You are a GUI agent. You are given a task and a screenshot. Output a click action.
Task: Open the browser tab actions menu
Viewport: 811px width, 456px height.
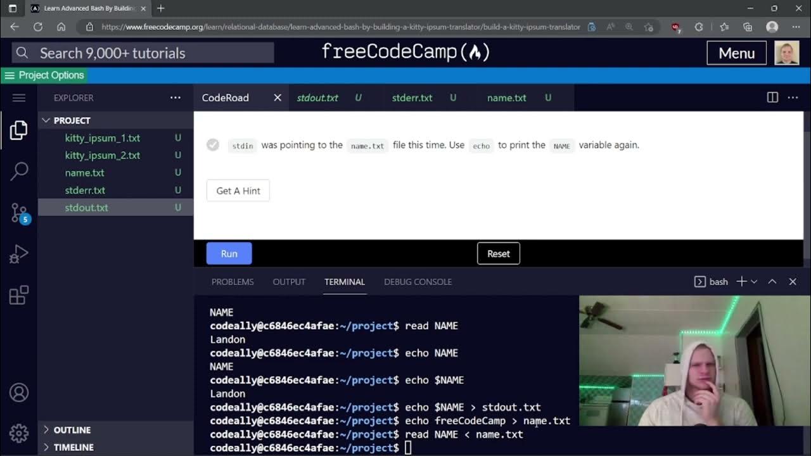(12, 8)
